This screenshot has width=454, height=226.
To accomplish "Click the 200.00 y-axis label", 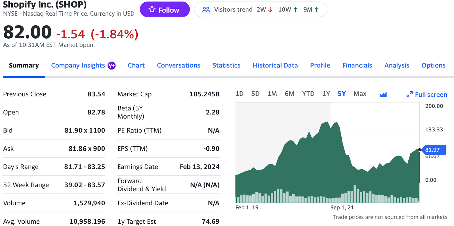I will click(434, 106).
